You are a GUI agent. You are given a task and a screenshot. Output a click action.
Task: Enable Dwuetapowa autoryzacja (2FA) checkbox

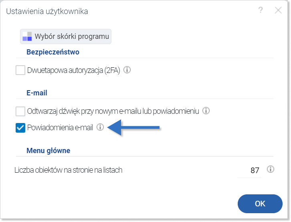point(20,70)
